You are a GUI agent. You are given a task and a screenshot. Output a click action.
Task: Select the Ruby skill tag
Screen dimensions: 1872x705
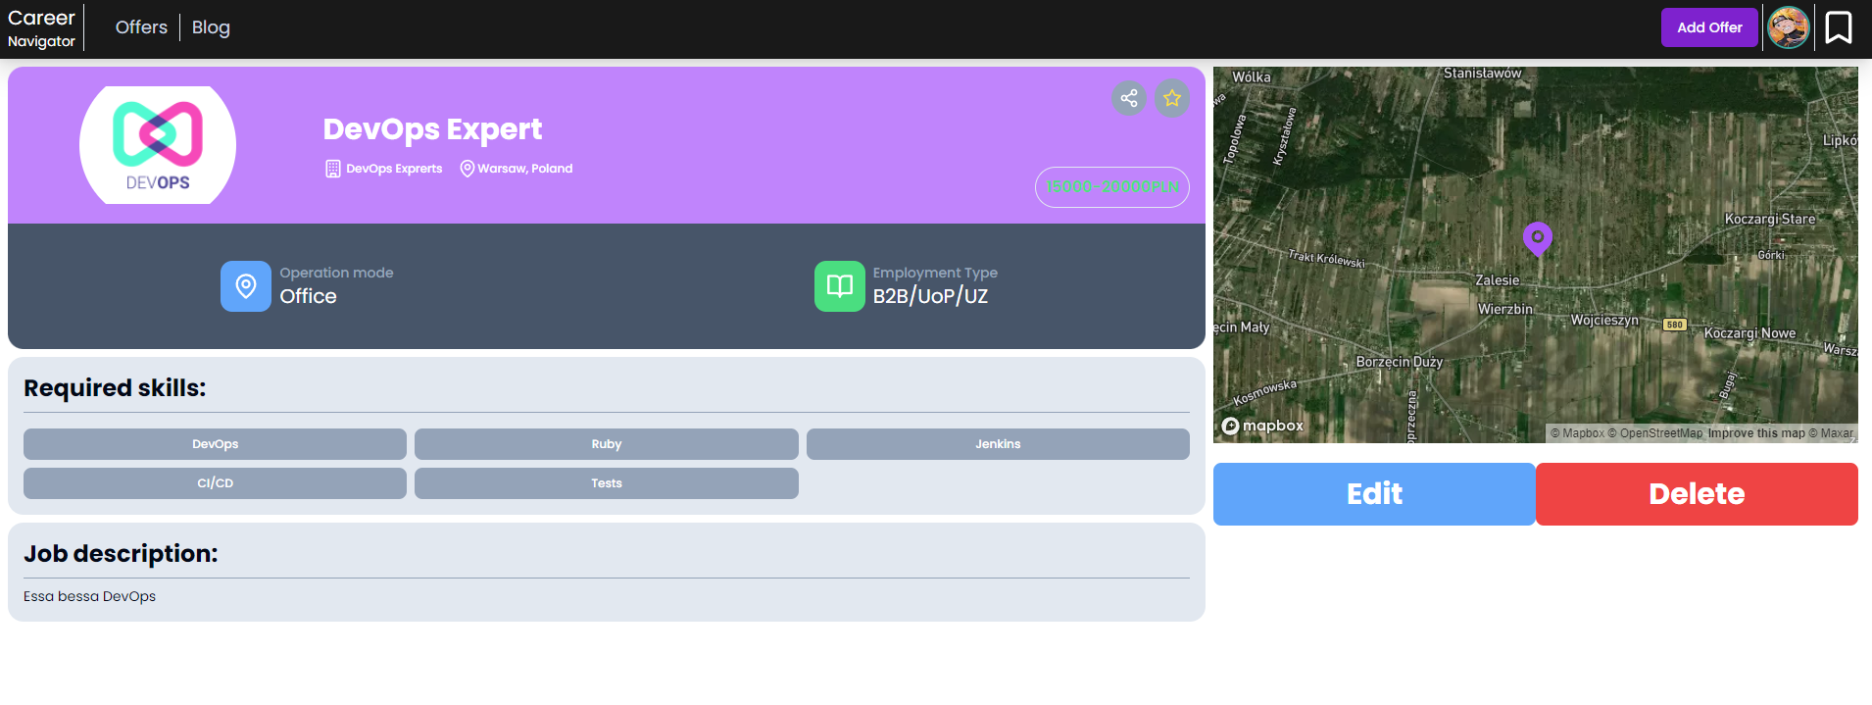(607, 444)
